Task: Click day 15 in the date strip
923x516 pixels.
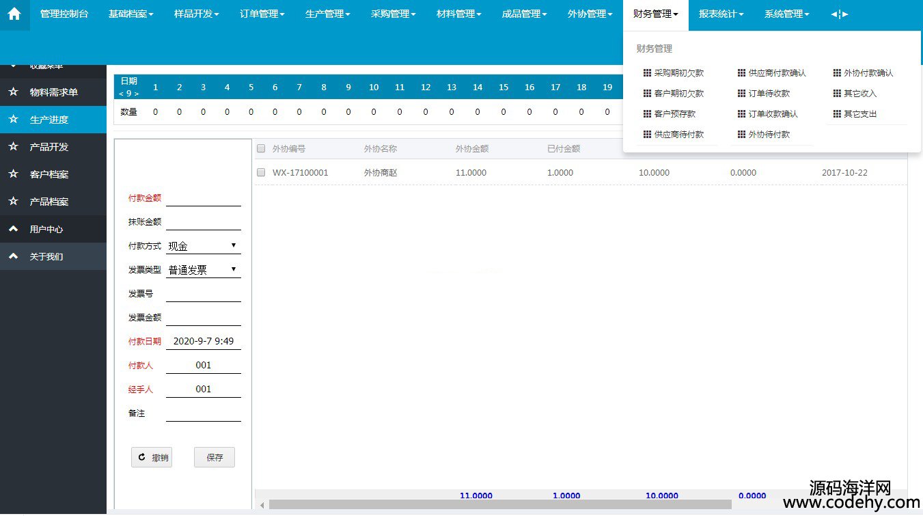Action: (x=504, y=87)
